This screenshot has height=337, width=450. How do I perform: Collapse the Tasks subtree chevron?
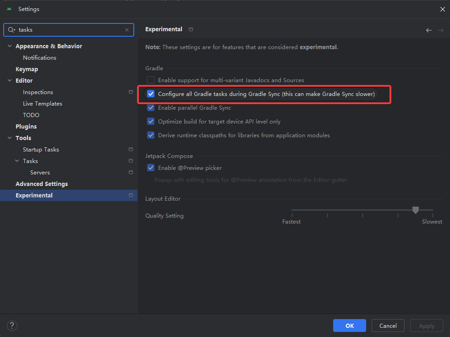[x=17, y=161]
